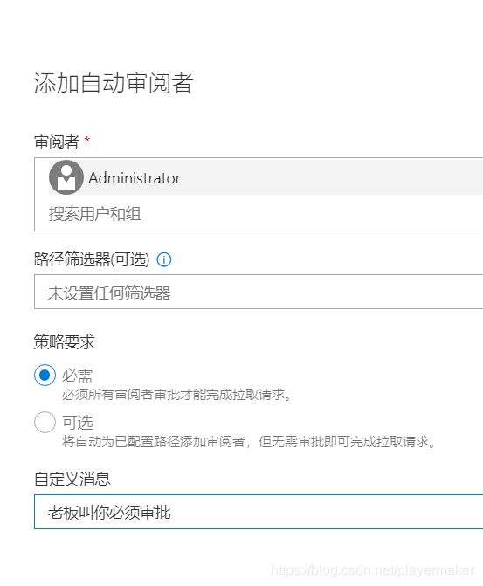Click the 可选 option label text
This screenshot has height=586, width=483.
point(78,423)
